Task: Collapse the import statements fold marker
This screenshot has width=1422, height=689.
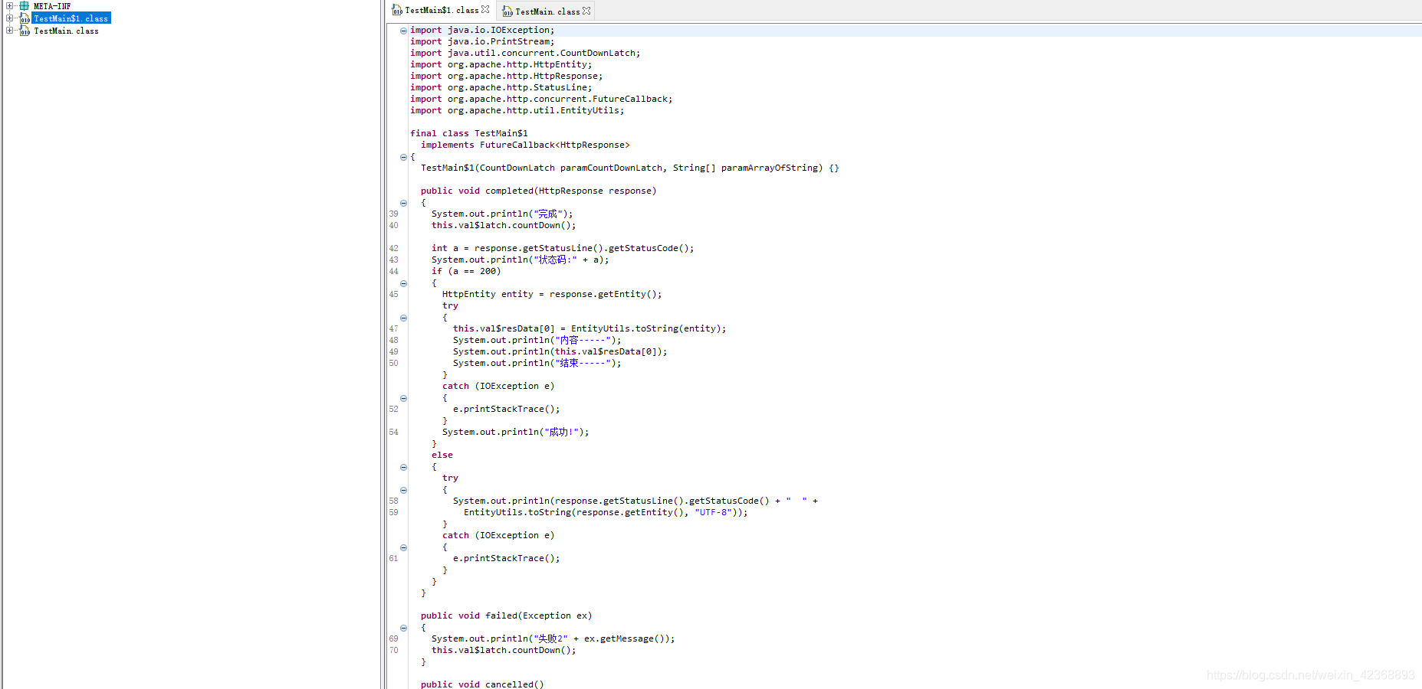Action: coord(403,31)
